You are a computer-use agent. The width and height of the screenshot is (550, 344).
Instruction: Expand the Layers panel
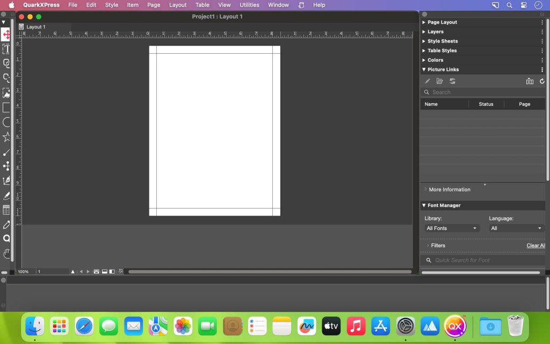(x=436, y=31)
